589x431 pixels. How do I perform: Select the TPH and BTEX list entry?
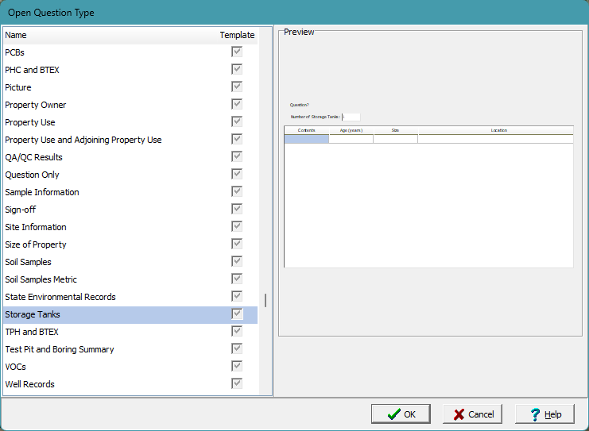[32, 332]
